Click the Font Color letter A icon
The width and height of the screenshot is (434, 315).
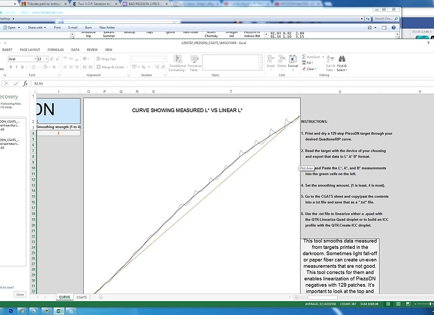(x=54, y=67)
